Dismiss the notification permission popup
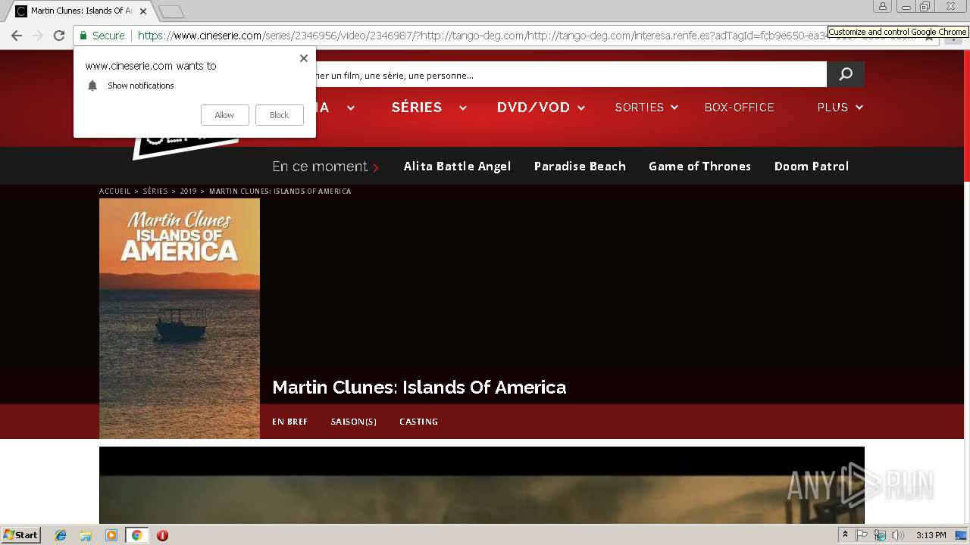Viewport: 970px width, 545px height. click(x=304, y=58)
